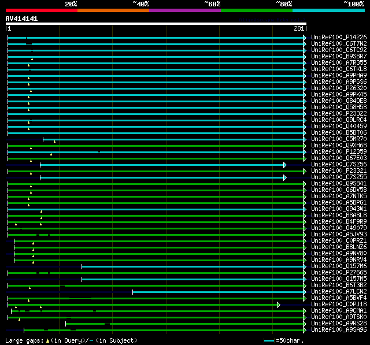Open UniRef100_A7R355 entry label
The height and width of the screenshot is (345, 370).
(x=339, y=63)
